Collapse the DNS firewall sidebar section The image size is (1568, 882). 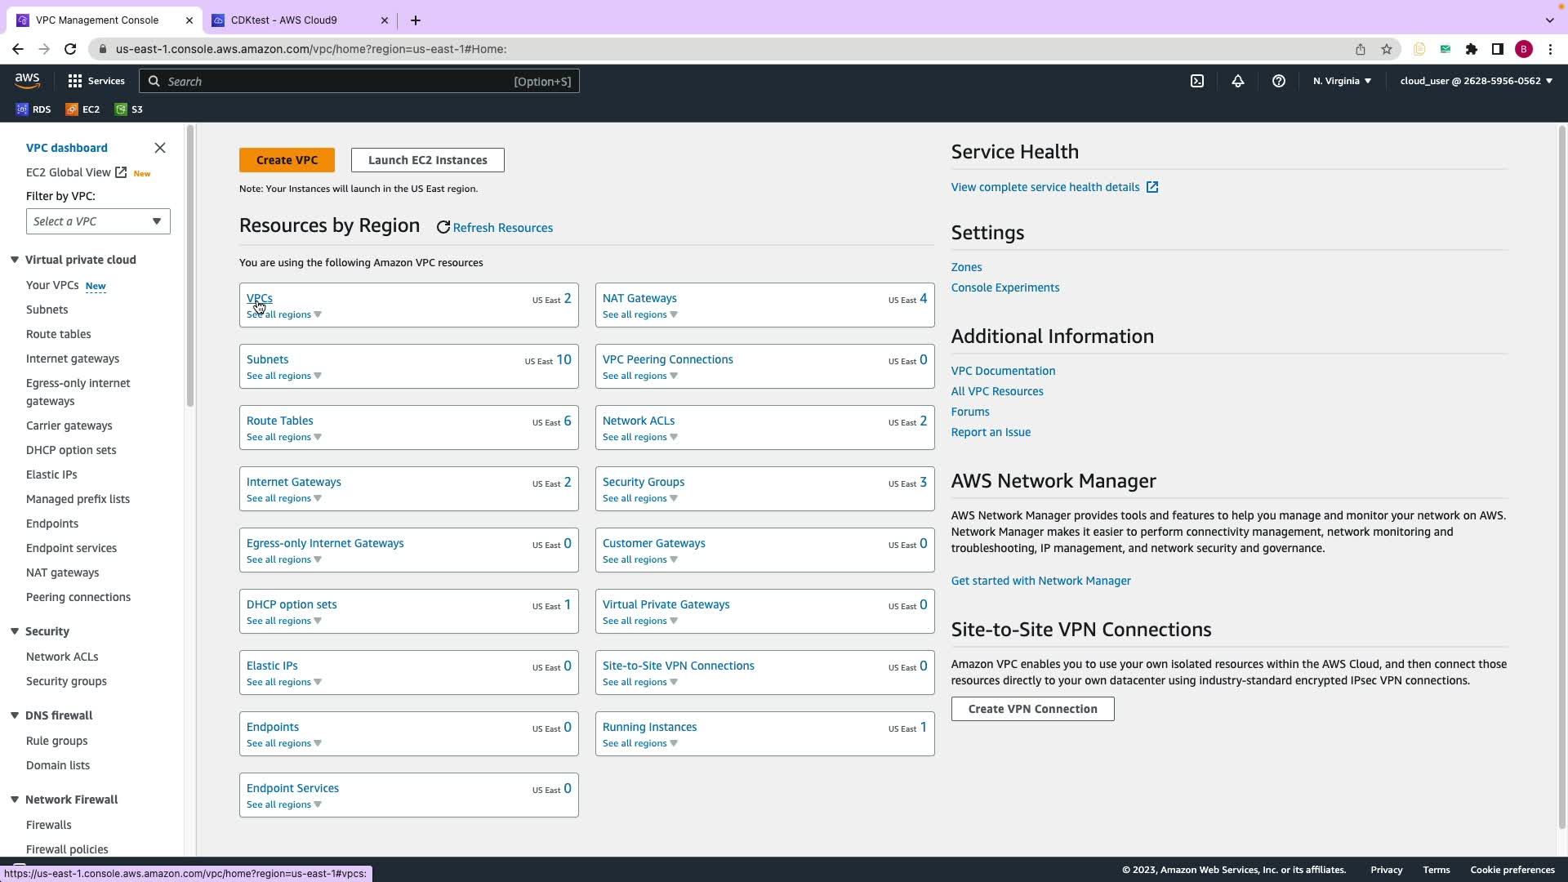click(x=15, y=715)
